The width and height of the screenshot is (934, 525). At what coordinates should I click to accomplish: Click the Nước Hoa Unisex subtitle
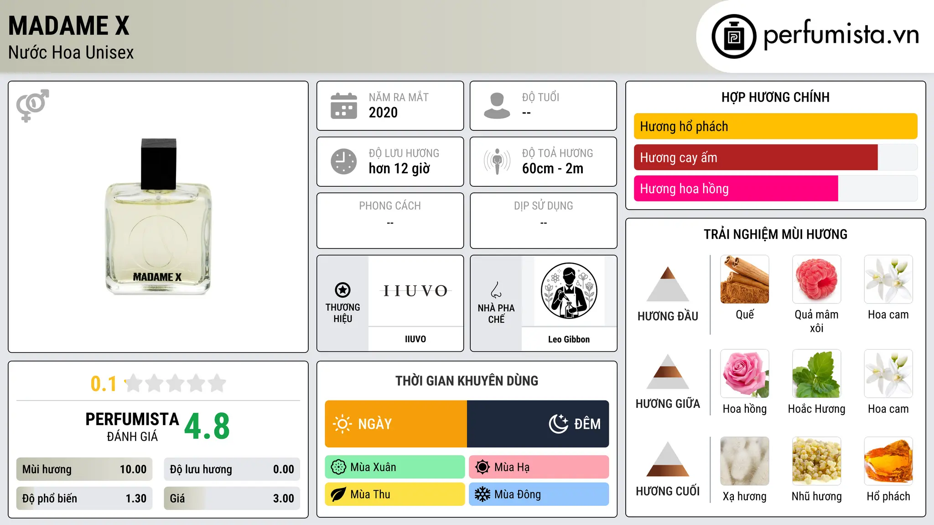click(71, 52)
